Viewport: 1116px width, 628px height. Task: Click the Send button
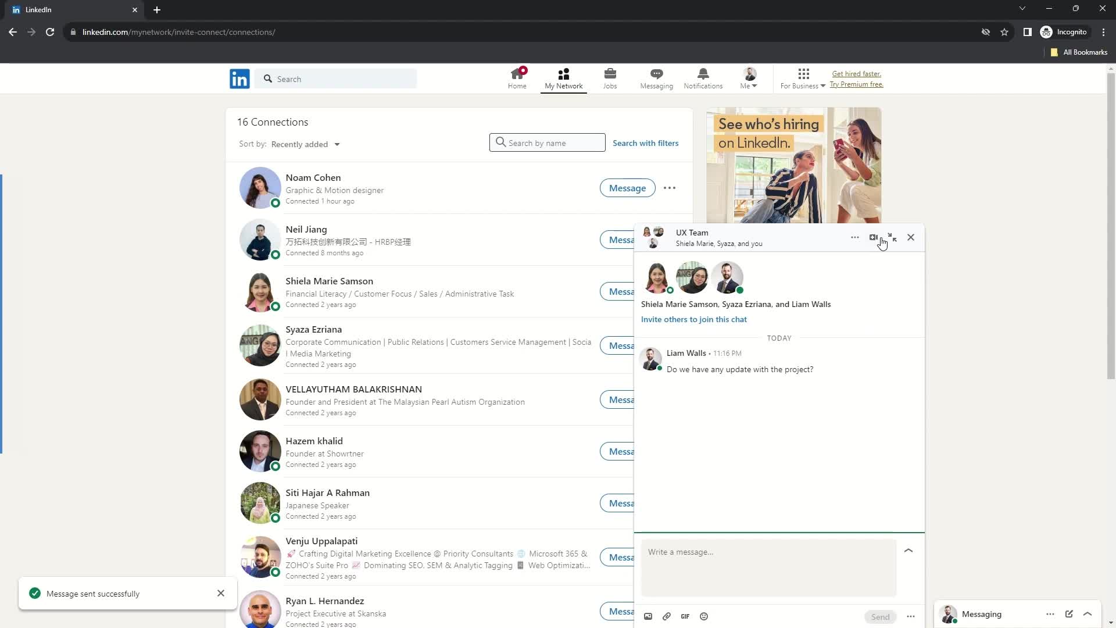(880, 617)
